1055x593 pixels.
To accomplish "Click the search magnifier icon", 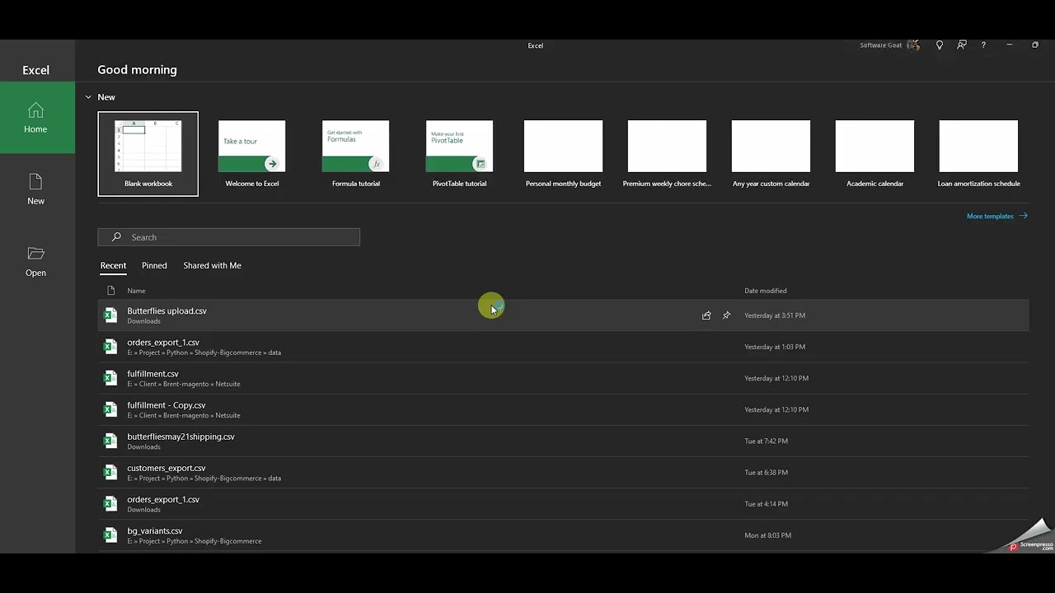I will click(116, 237).
